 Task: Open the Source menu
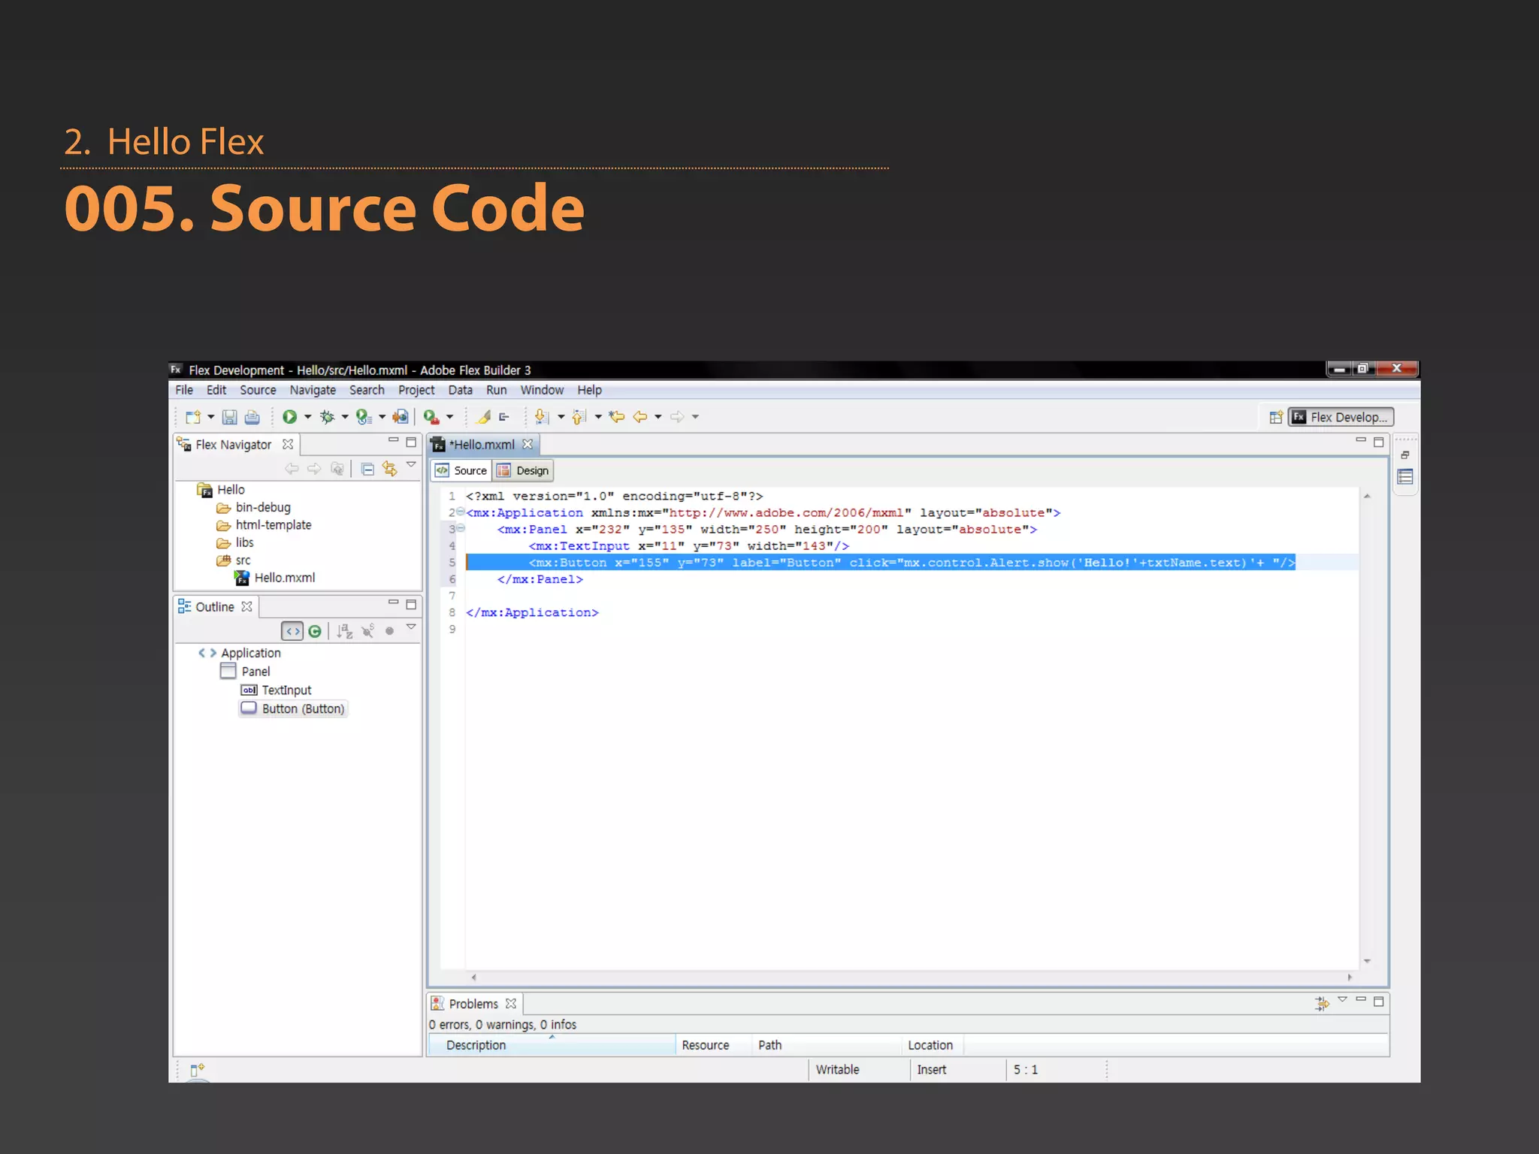(x=258, y=390)
